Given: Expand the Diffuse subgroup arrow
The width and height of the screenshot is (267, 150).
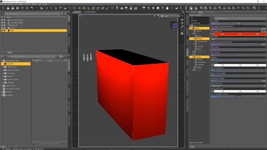Looking at the screenshot, I should click(x=194, y=39).
